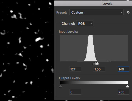Click the Levels dialog title bar
The height and width of the screenshot is (101, 132).
click(x=93, y=4)
